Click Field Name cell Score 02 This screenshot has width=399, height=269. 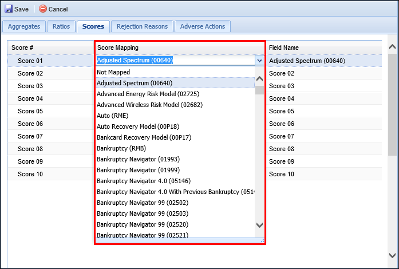click(x=323, y=73)
